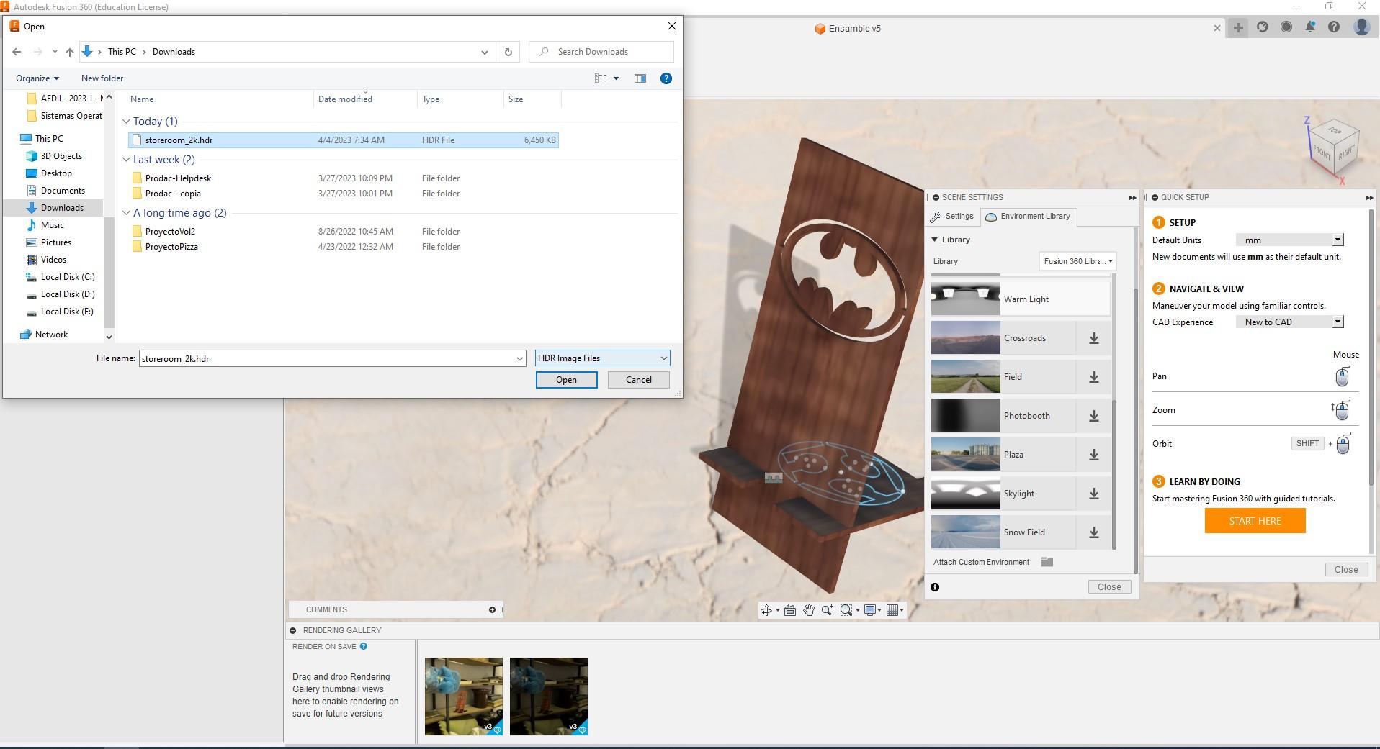The image size is (1380, 749).
Task: Download the Field environment
Action: point(1093,377)
